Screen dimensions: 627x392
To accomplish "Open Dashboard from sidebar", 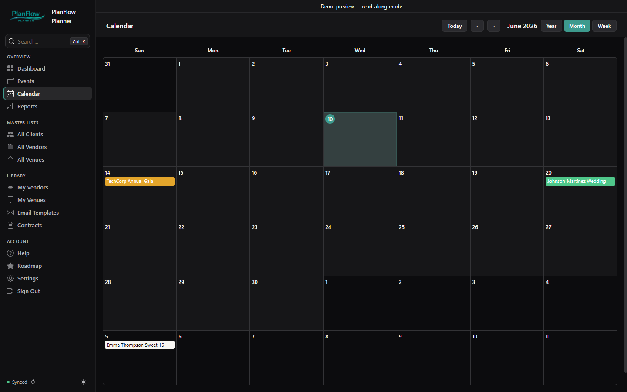I will coord(48,68).
